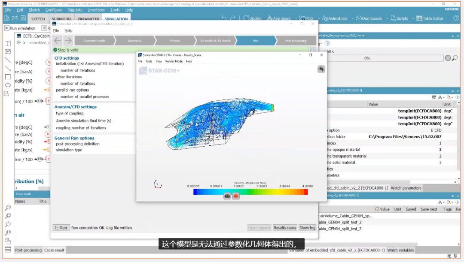The width and height of the screenshot is (464, 262).
Task: Open help via question mark at toolbar end
Action: (456, 18)
